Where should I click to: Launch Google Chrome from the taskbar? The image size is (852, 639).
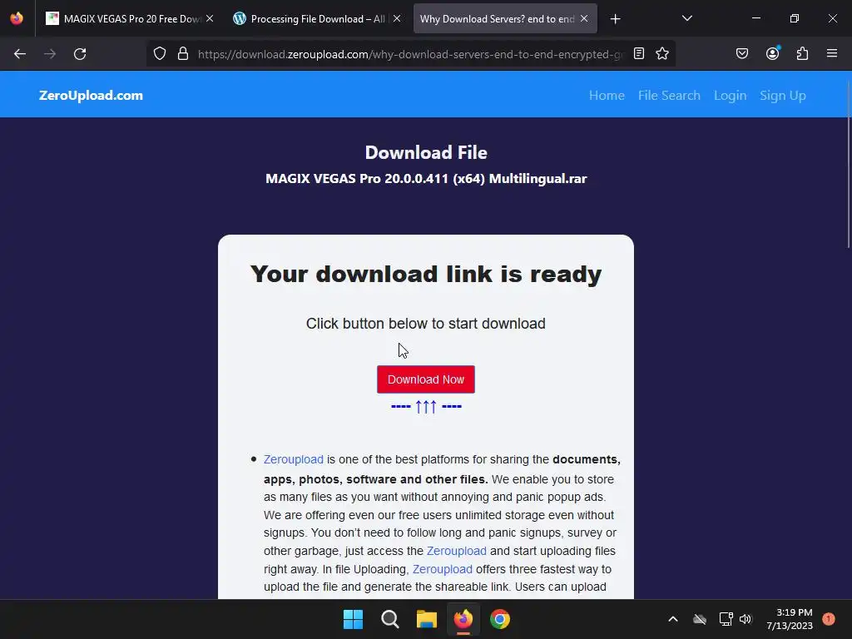[500, 619]
